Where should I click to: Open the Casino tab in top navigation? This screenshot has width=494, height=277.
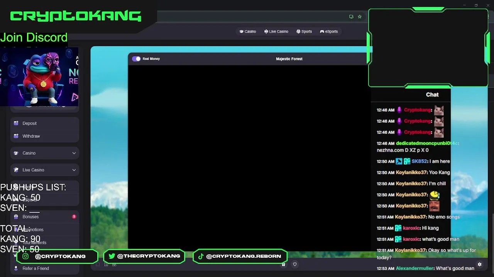click(248, 32)
